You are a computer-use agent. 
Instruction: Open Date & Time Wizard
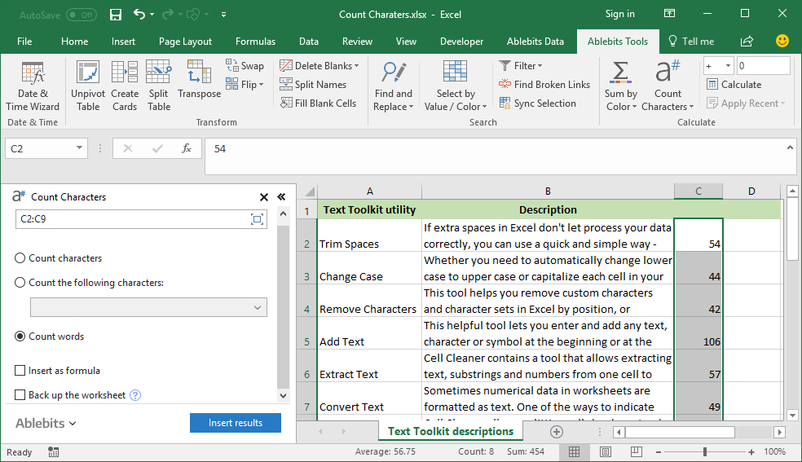point(33,86)
